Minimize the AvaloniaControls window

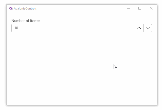[128, 8]
